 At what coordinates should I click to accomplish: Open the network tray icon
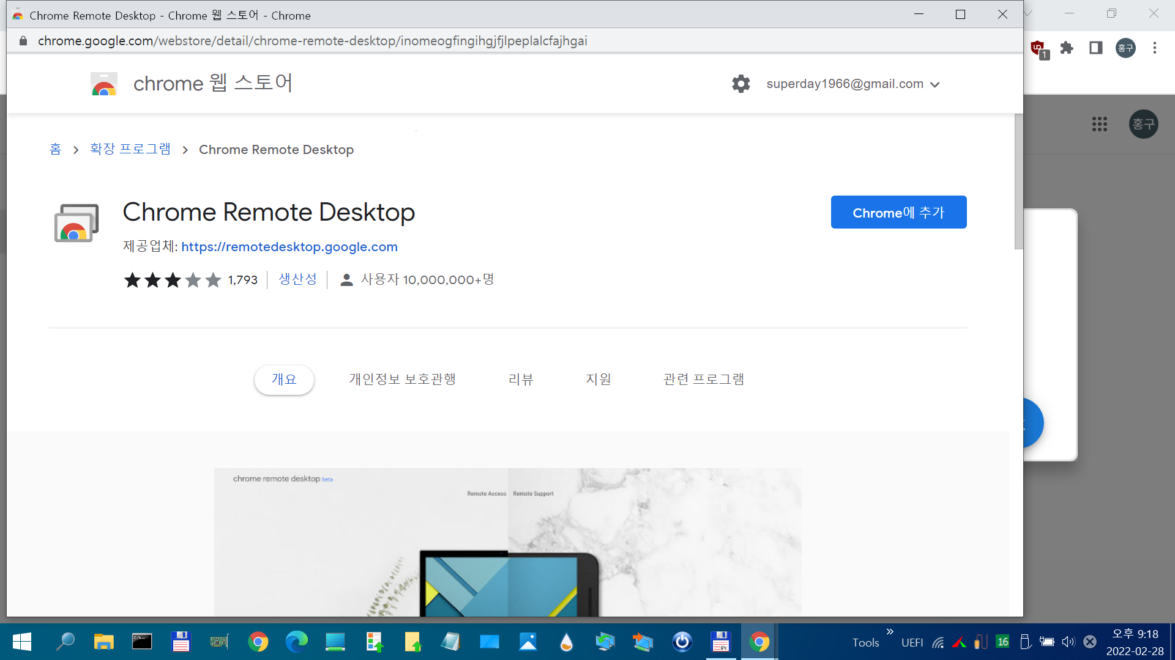(938, 642)
